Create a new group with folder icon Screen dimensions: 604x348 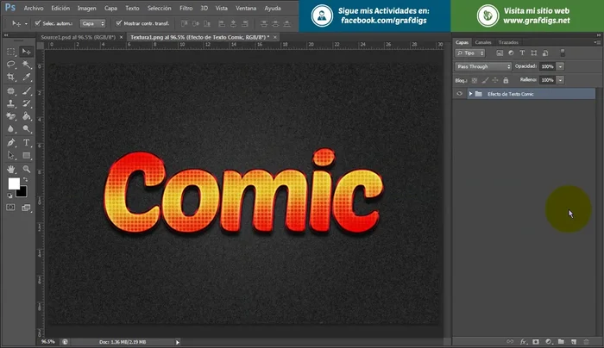click(560, 342)
